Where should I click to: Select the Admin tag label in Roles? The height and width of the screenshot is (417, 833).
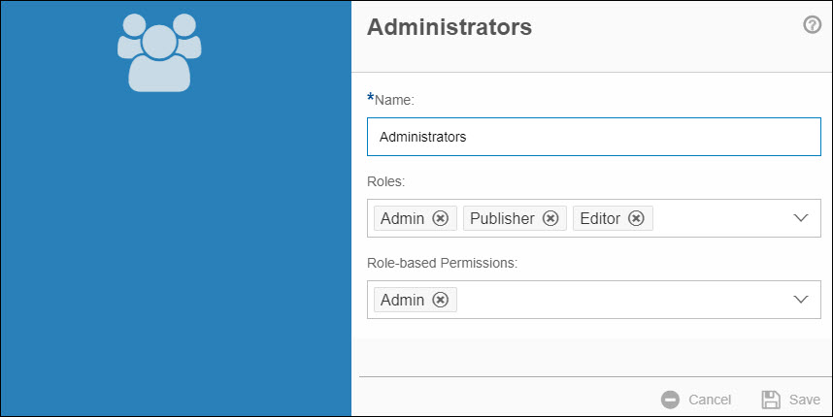point(402,218)
